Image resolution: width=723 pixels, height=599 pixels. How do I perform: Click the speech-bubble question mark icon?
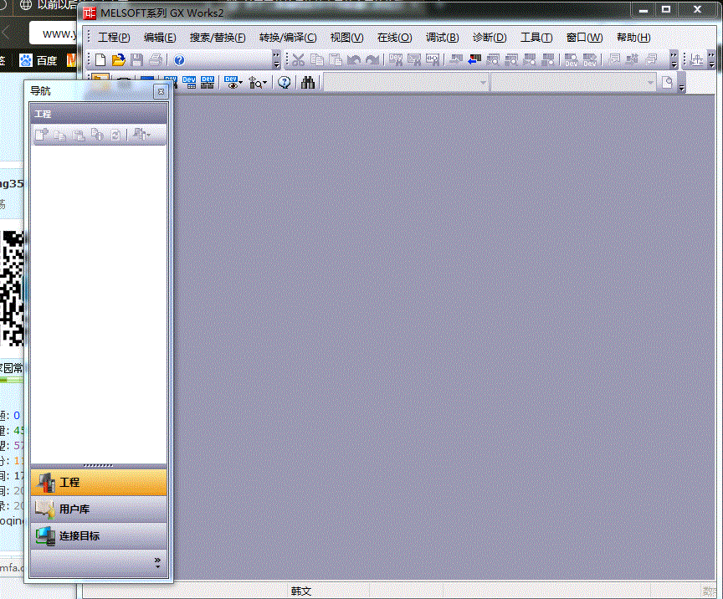285,83
